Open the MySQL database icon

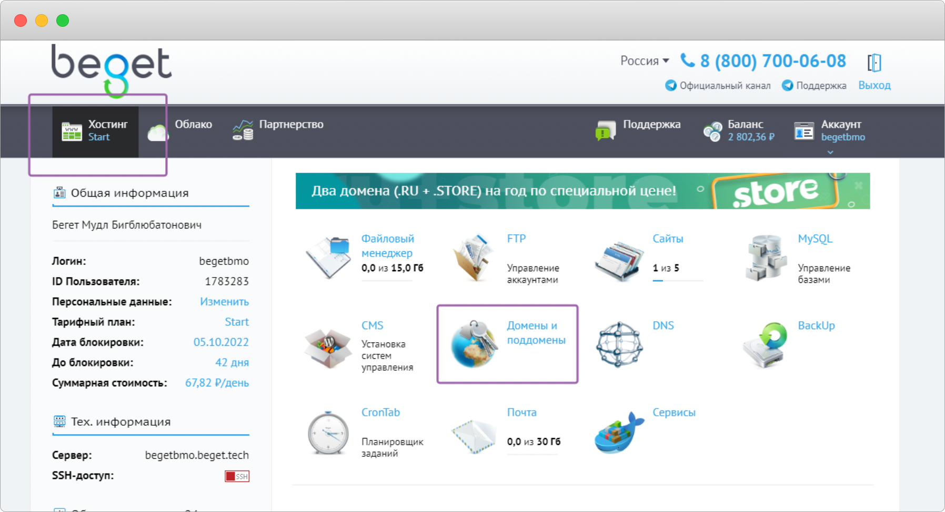pyautogui.click(x=766, y=257)
